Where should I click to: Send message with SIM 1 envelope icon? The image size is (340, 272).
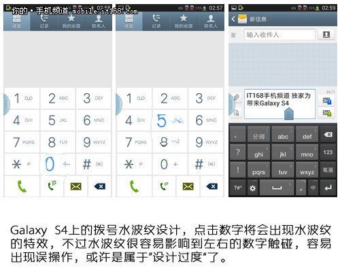(327, 101)
